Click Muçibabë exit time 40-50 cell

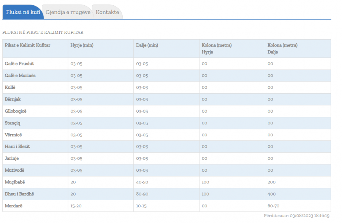pyautogui.click(x=166, y=182)
